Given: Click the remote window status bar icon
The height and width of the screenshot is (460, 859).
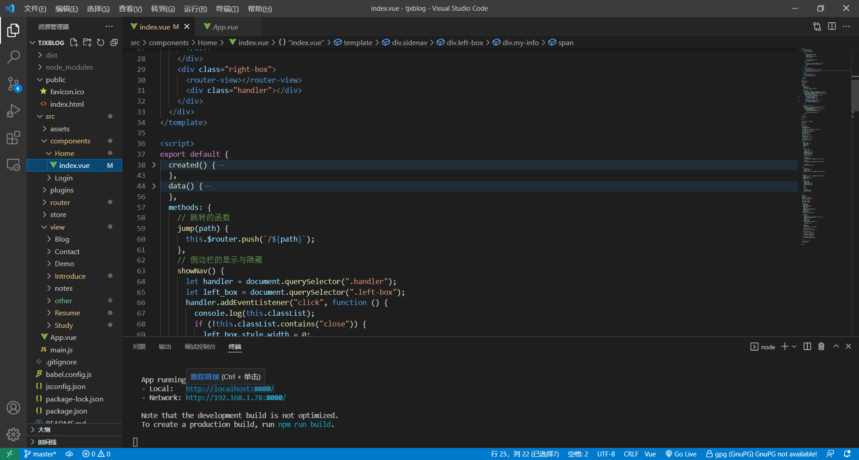Looking at the screenshot, I should [9, 454].
